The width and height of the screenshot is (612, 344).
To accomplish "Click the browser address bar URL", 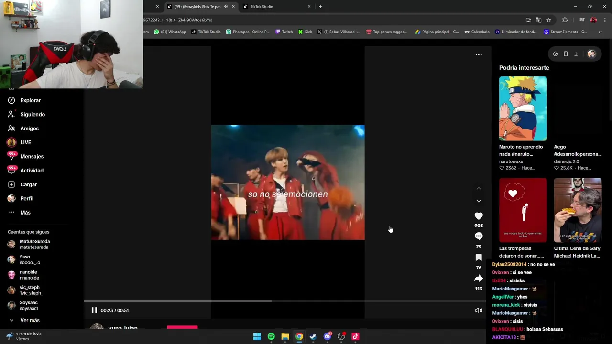I will pyautogui.click(x=178, y=20).
